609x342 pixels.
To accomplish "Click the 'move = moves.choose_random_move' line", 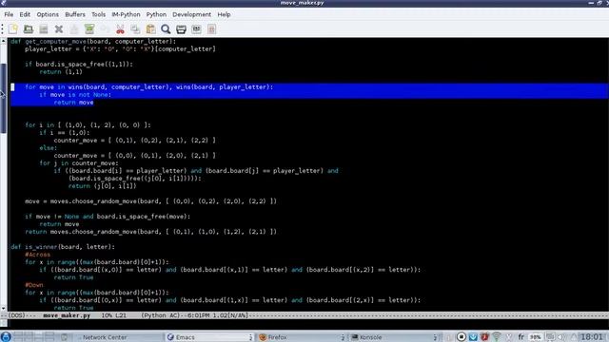I will (x=150, y=201).
